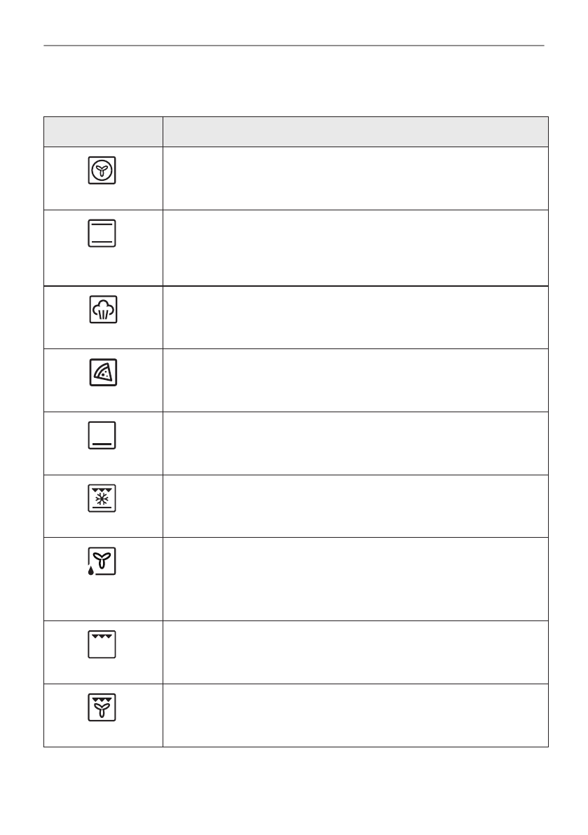Click the blank cell next to the Bottom Heat icon

(x=355, y=443)
